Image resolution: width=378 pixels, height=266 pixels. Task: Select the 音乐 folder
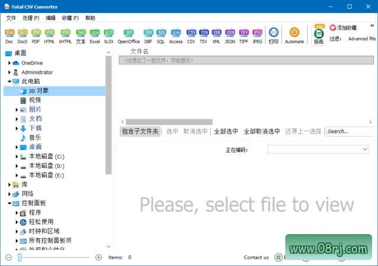tap(35, 138)
